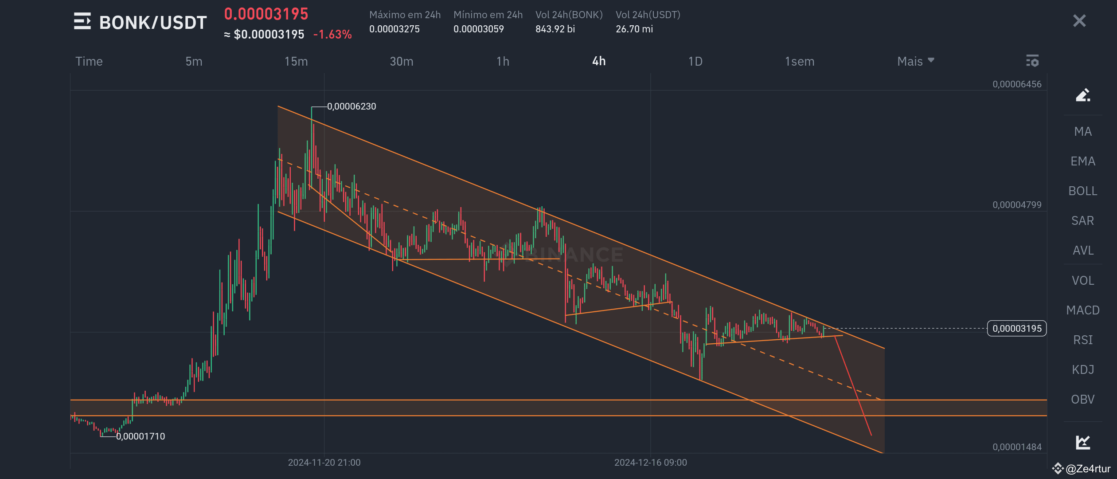Enable the MA indicator

[x=1083, y=131]
